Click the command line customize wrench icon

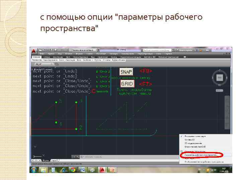[78, 157]
